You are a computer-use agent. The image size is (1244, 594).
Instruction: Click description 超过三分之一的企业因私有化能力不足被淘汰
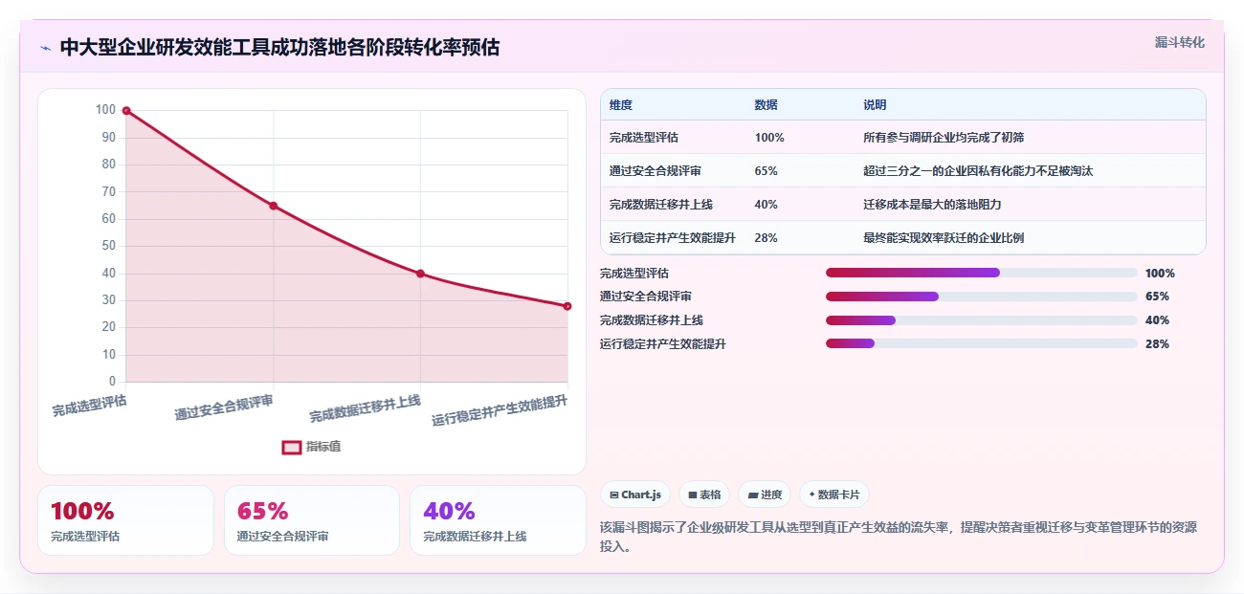[x=978, y=171]
